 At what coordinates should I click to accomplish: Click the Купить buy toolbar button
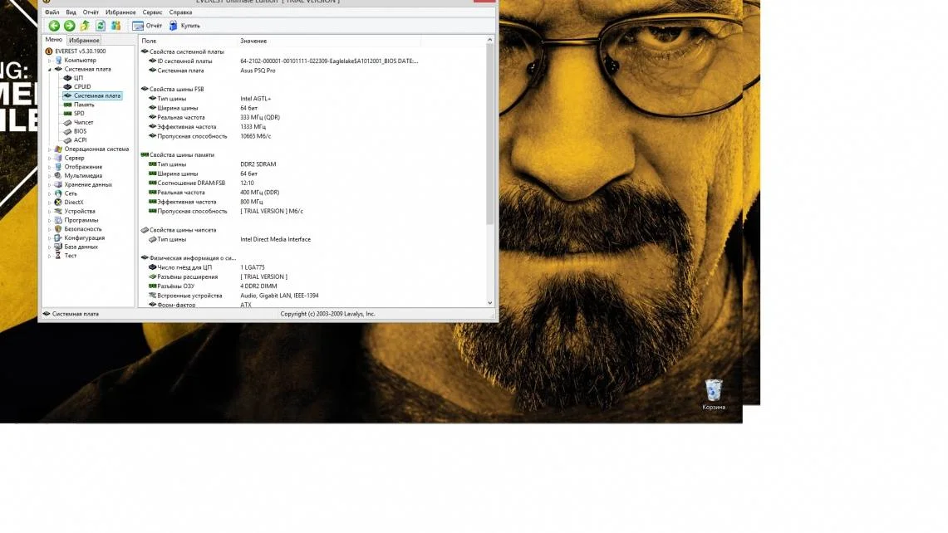(184, 26)
